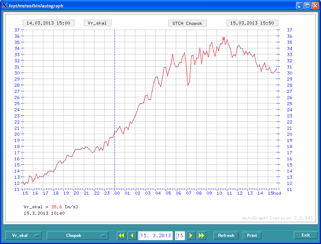Click the dashed midnight line on the chart
Screen dimensions: 321x244
pos(114,85)
